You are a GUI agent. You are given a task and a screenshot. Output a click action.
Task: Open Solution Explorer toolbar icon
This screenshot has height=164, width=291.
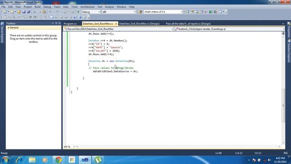click(187, 12)
